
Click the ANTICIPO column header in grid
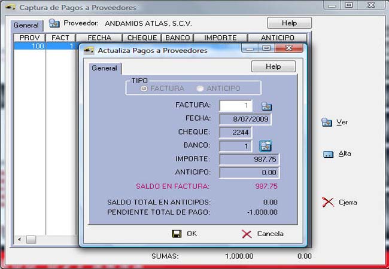pyautogui.click(x=278, y=38)
